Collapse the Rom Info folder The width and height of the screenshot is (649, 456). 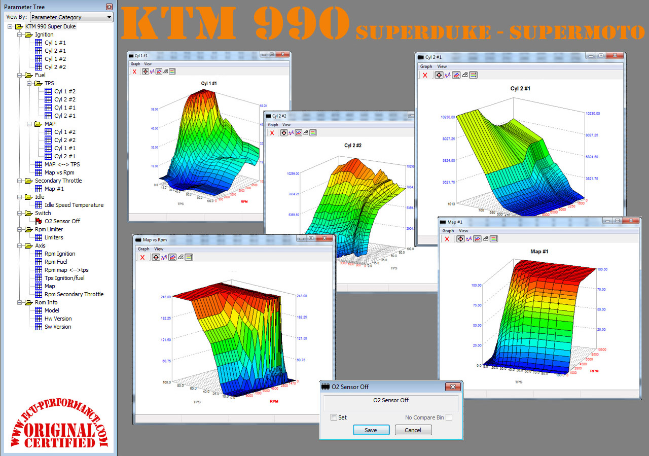[x=19, y=302]
